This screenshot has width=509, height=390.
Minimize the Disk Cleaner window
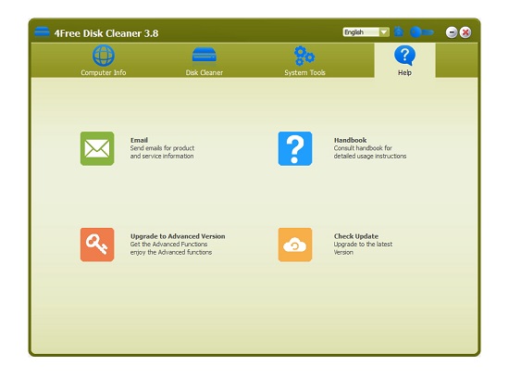click(x=452, y=32)
